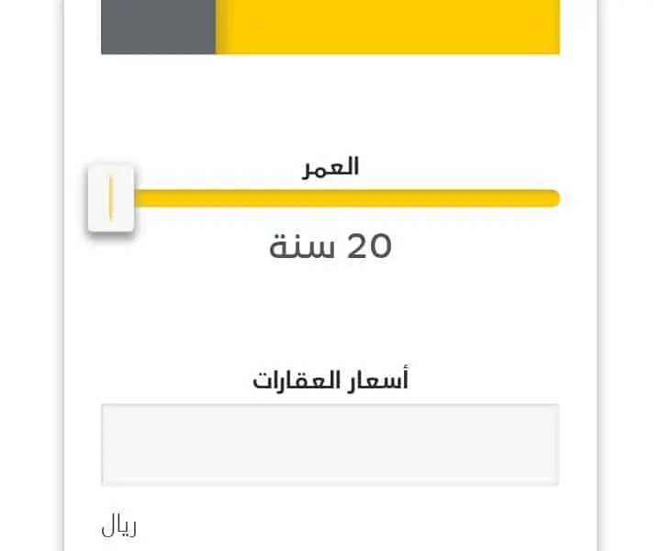
Task: Click the word العقارات in the heading
Action: (297, 380)
